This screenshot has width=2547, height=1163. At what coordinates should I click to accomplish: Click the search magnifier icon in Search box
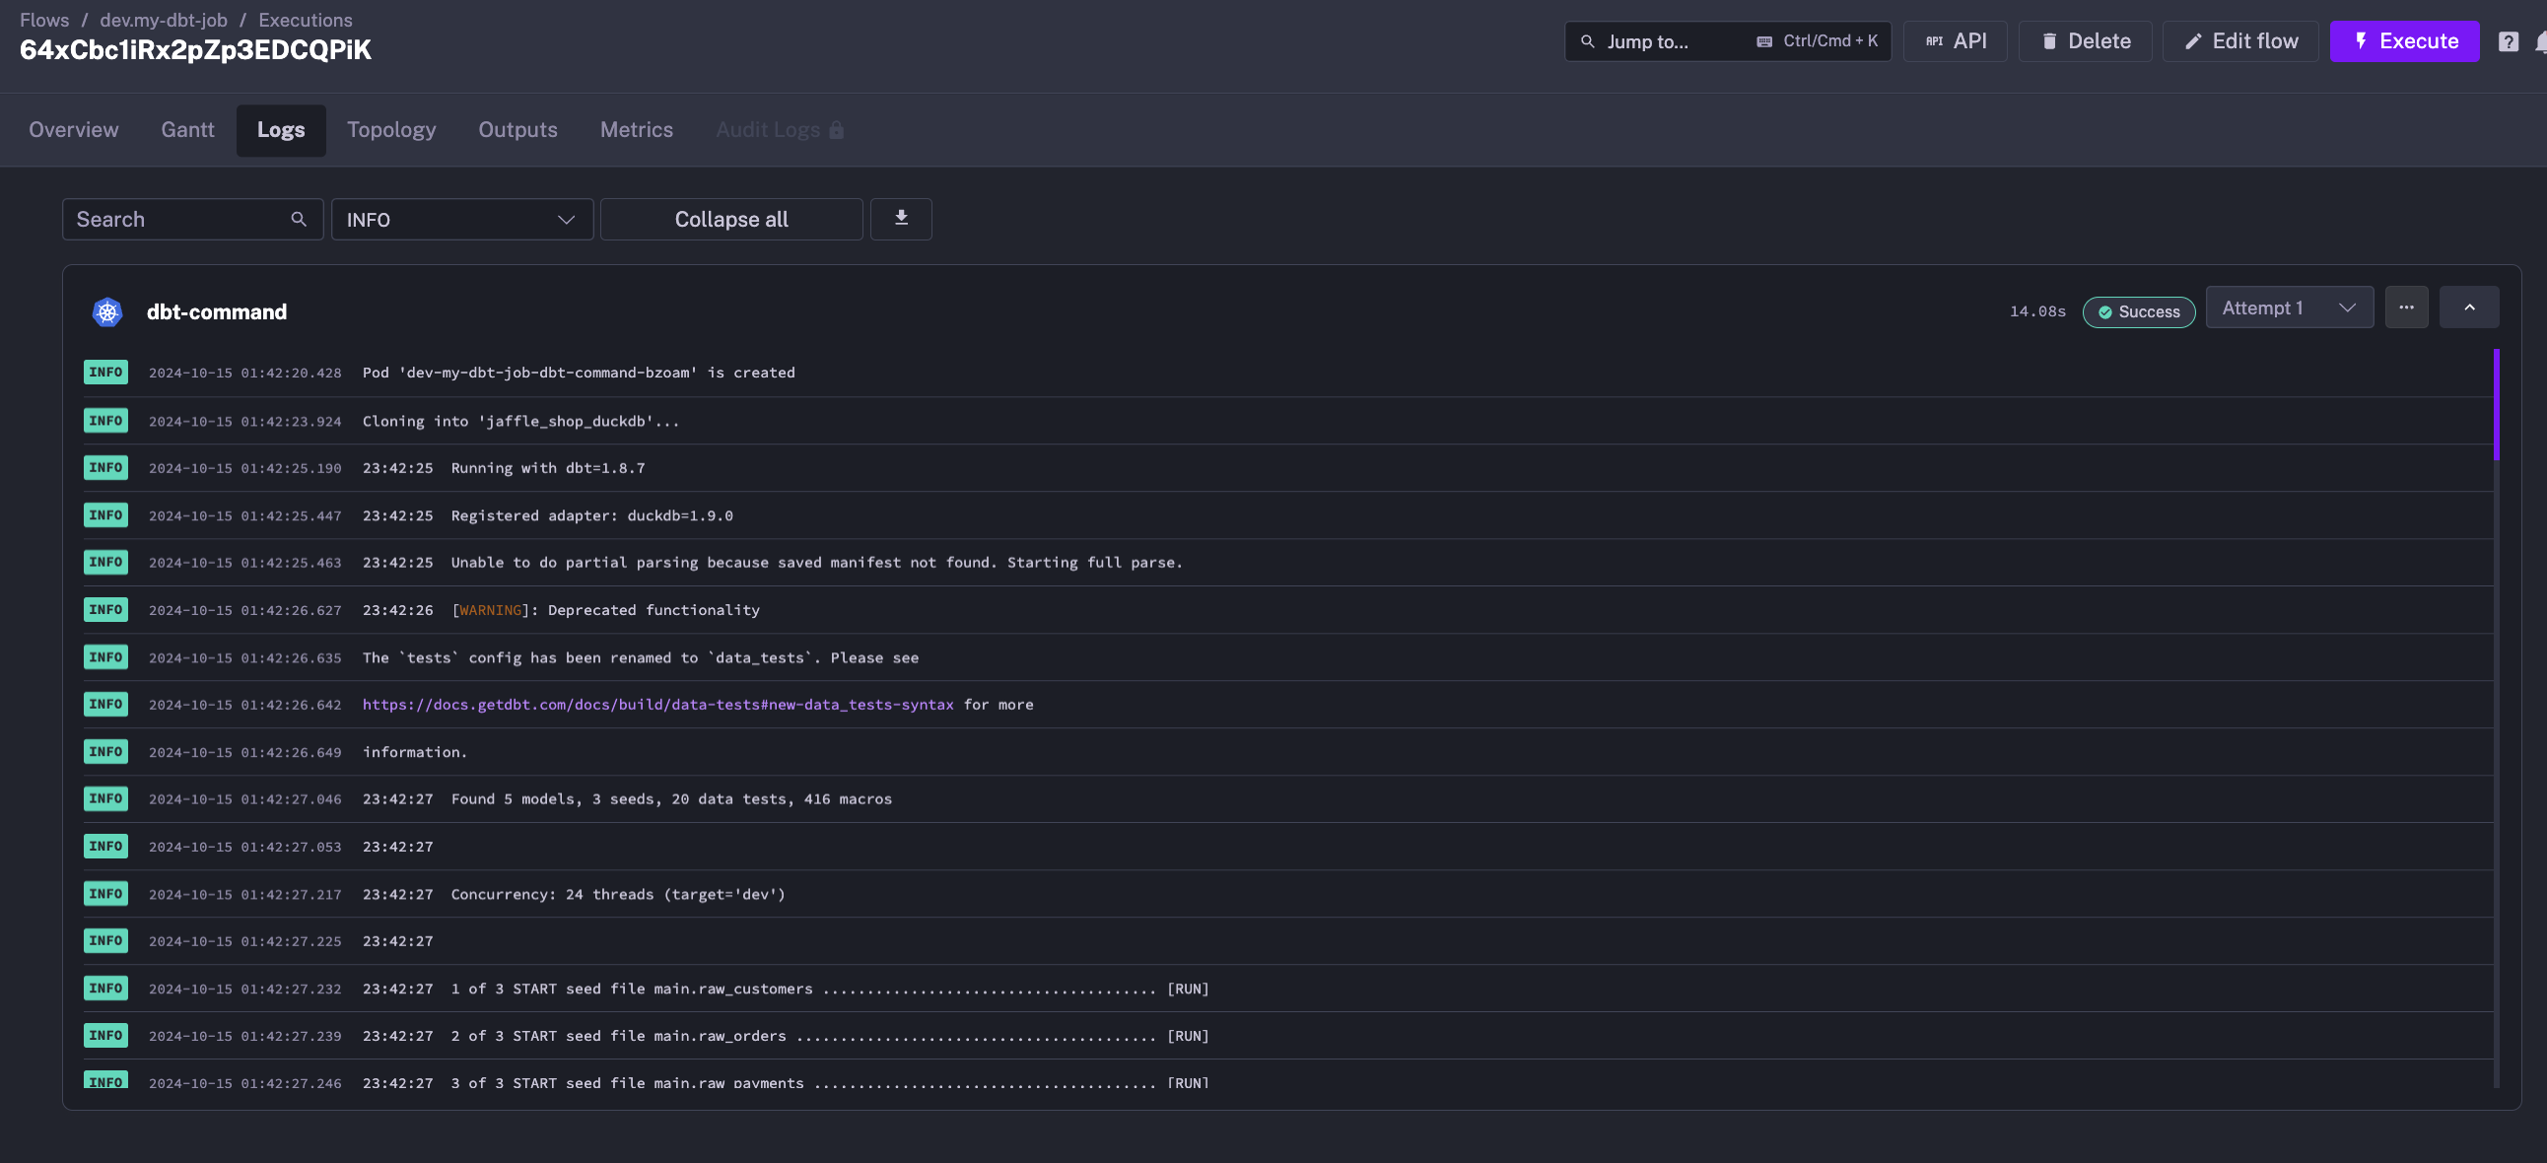click(299, 220)
